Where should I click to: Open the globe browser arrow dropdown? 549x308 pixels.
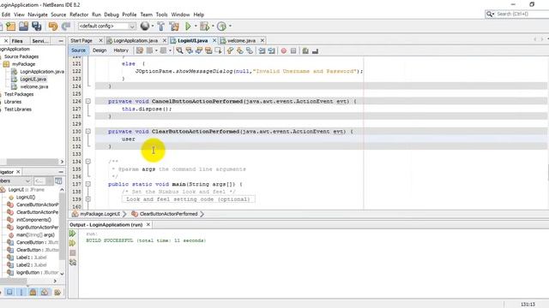153,27
